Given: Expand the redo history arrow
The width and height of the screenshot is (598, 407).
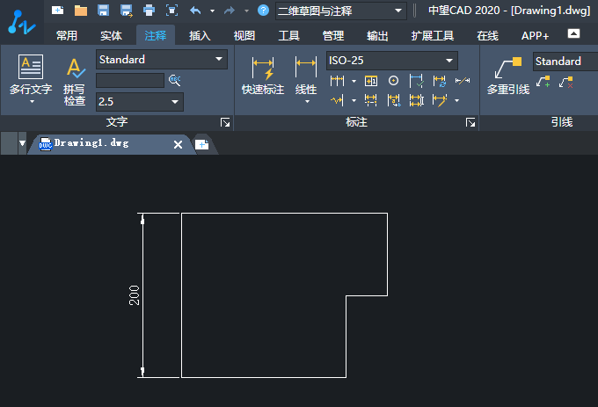Looking at the screenshot, I should [246, 11].
